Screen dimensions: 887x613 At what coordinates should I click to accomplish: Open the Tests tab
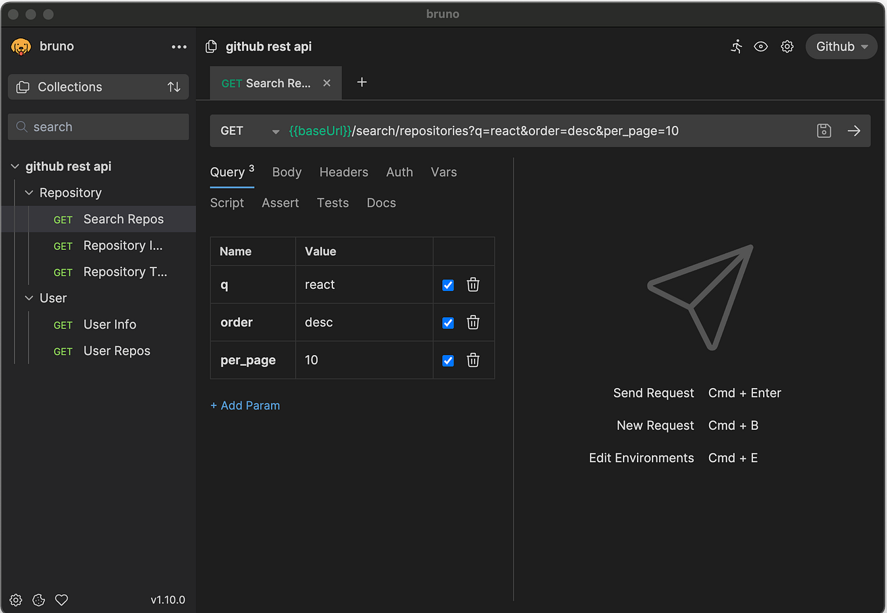tap(333, 203)
